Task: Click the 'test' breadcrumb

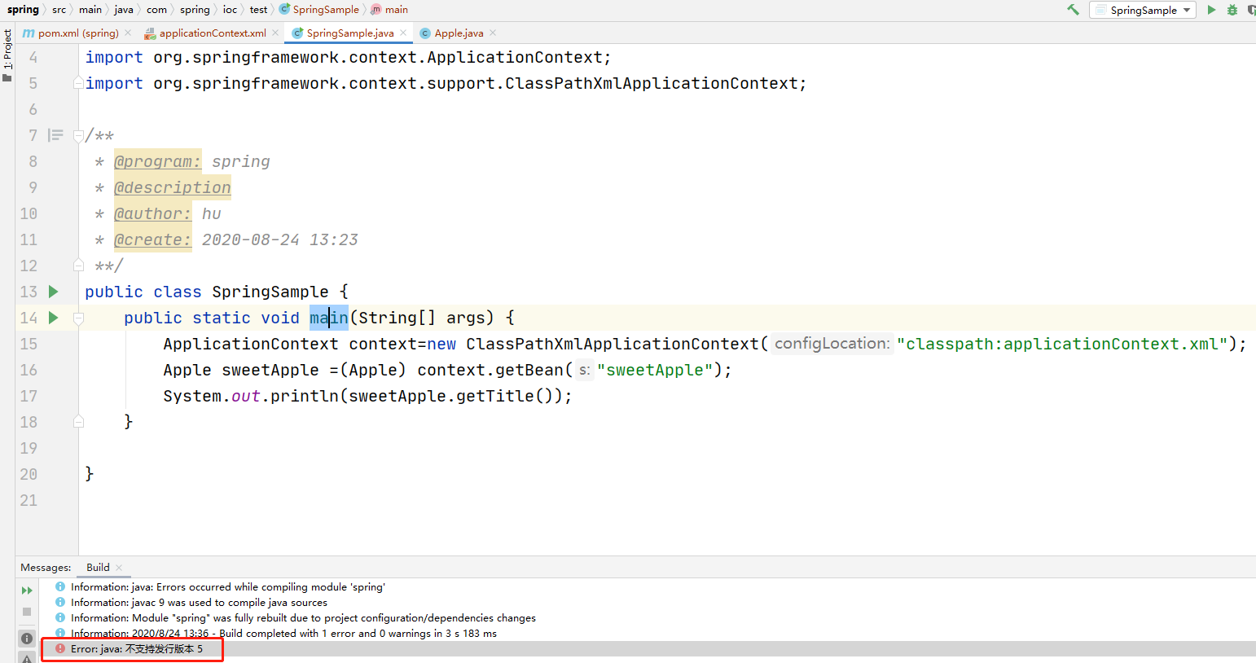Action: pos(258,10)
